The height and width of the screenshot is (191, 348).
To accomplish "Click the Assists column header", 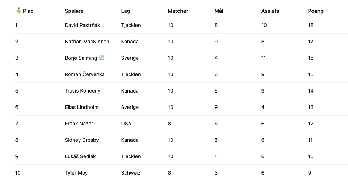I will point(270,11).
